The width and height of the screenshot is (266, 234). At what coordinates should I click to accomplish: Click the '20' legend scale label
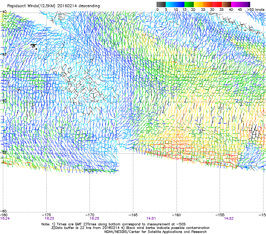(x=193, y=10)
